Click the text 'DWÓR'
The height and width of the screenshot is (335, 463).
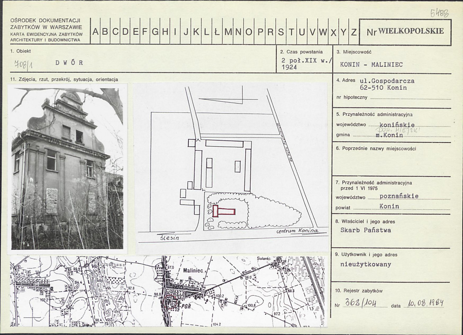[x=69, y=63]
